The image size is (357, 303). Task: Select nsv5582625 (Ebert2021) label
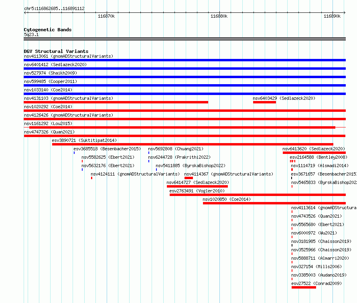[x=108, y=157]
